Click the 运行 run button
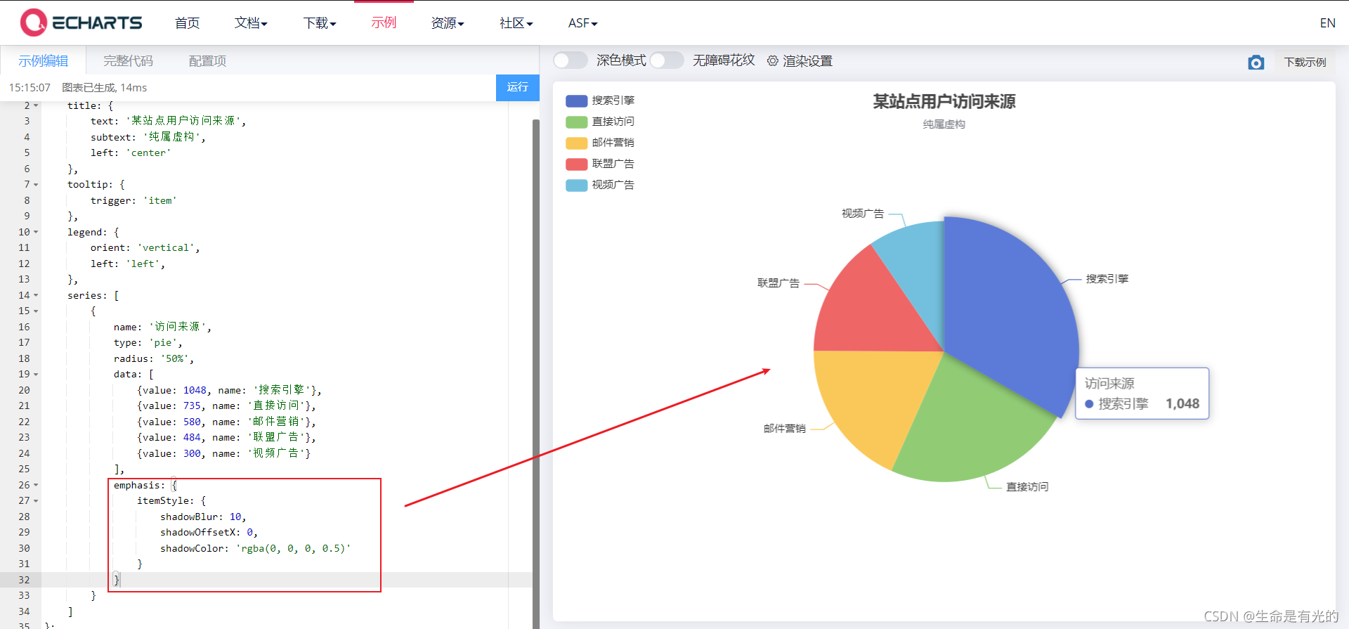 [518, 87]
